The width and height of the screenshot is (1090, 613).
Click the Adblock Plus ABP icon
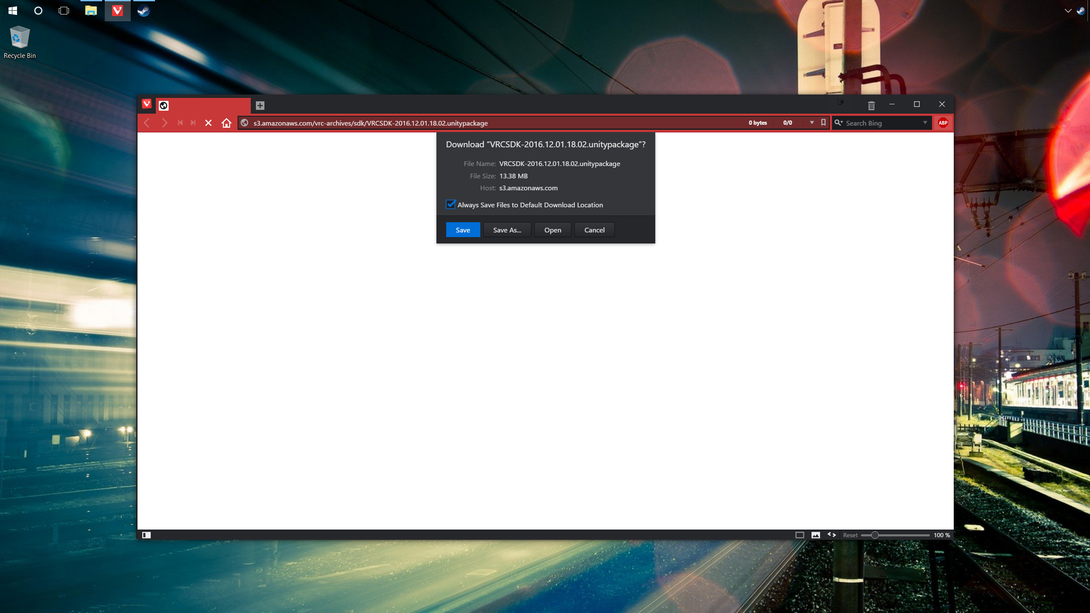click(943, 123)
